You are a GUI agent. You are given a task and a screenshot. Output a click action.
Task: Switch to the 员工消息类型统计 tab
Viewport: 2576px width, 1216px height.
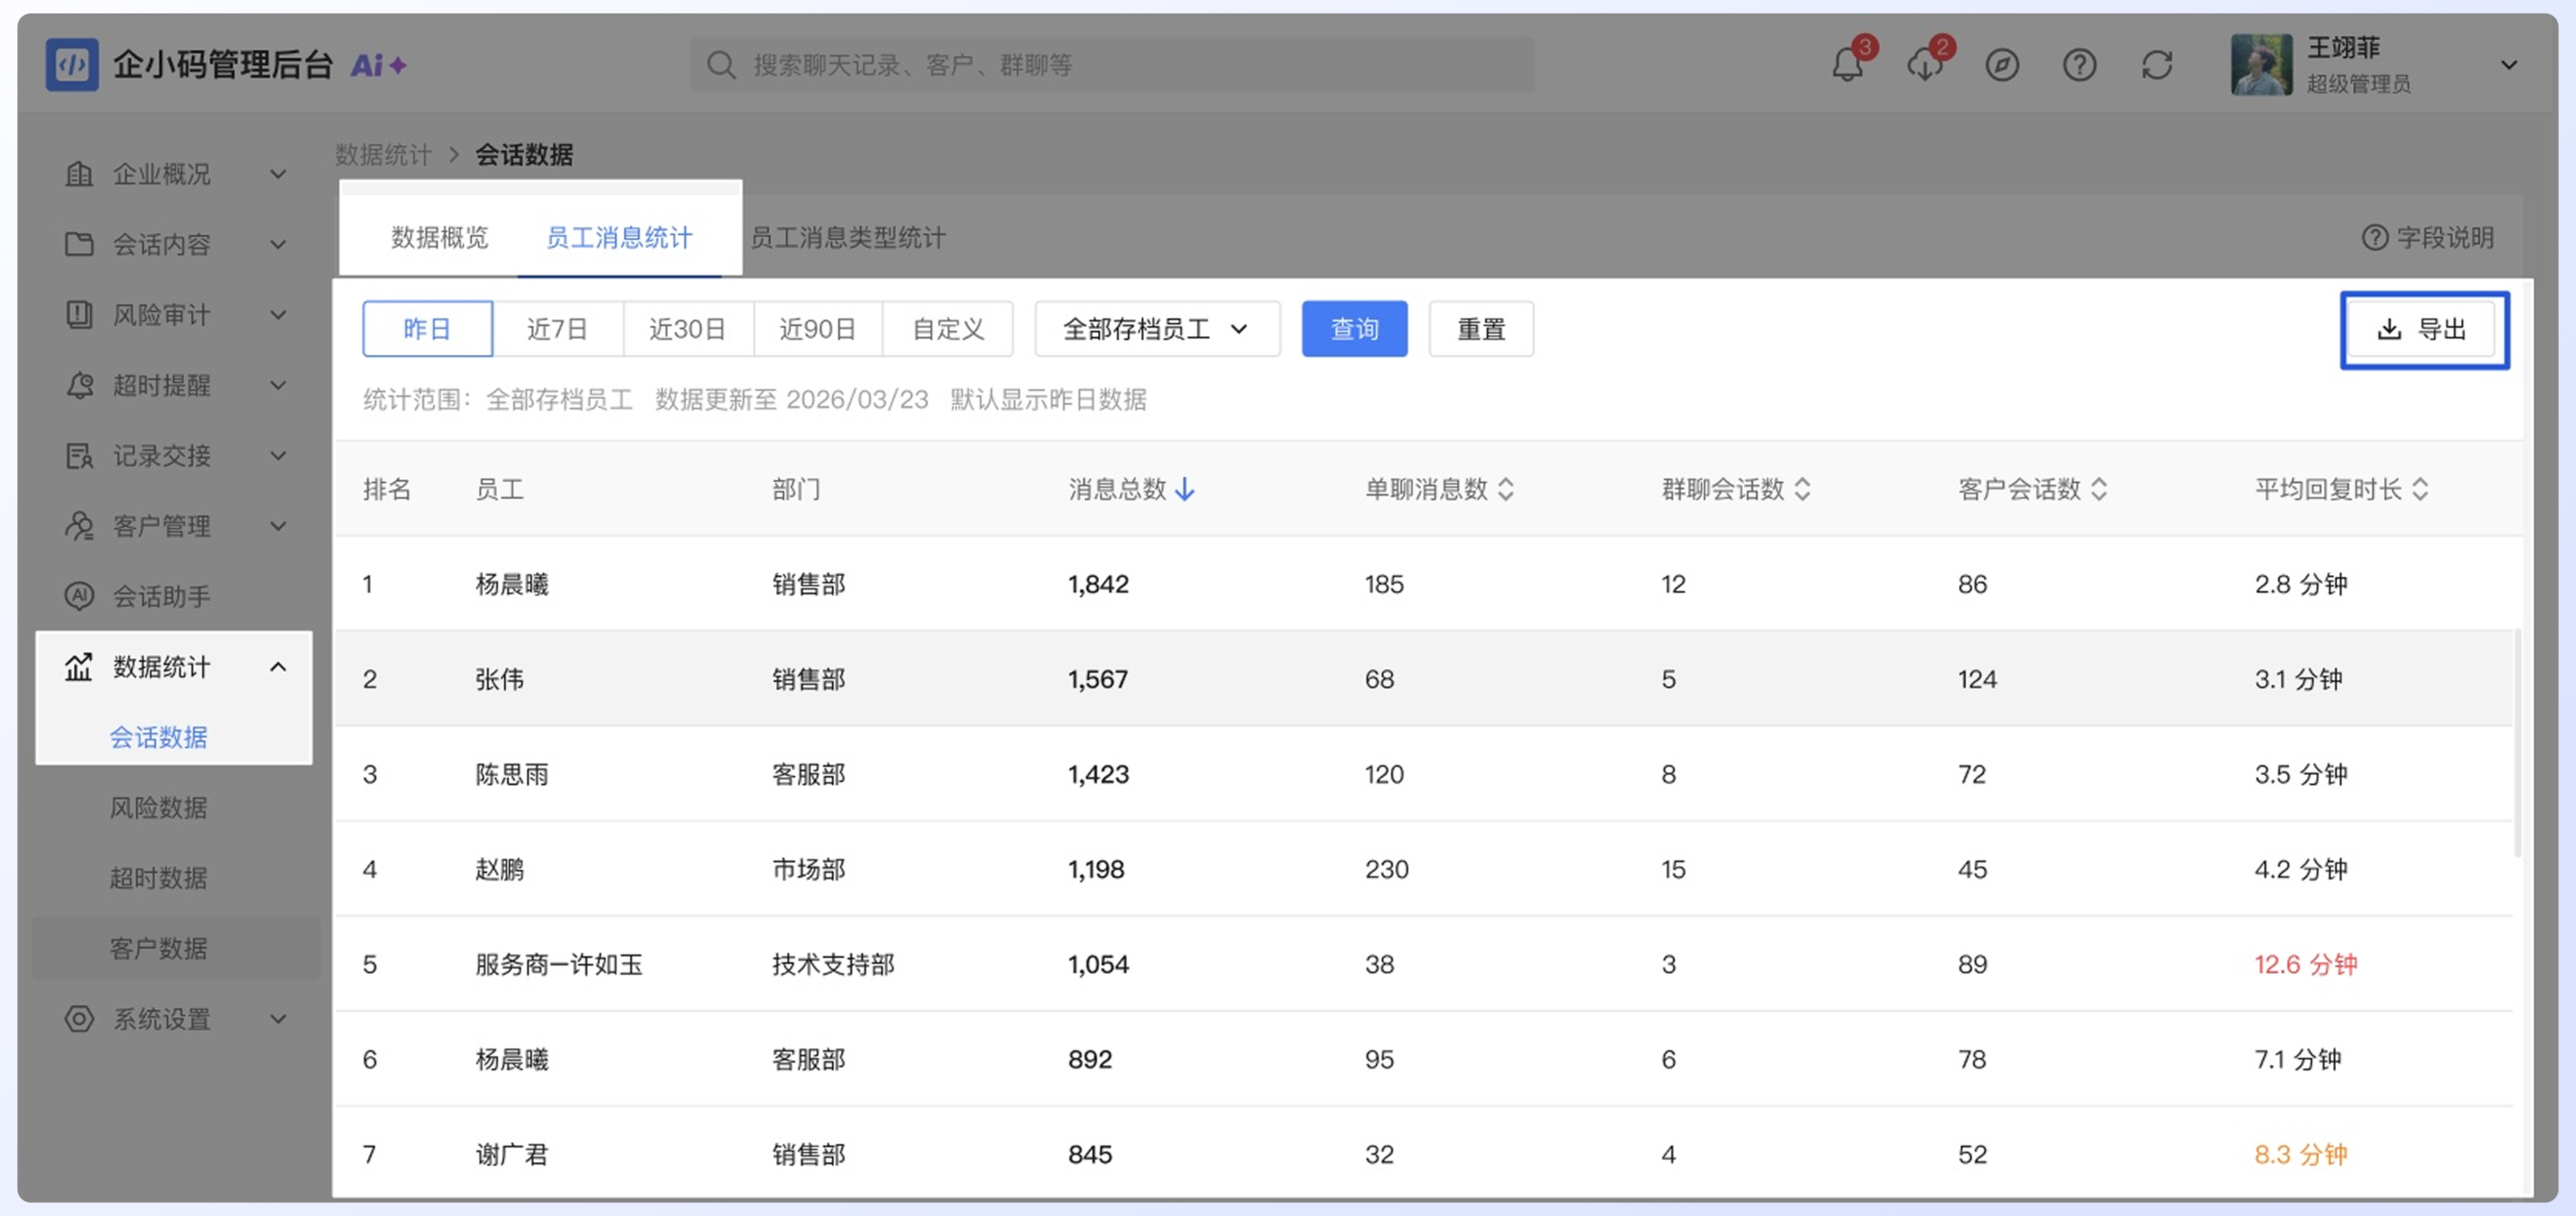[x=848, y=237]
